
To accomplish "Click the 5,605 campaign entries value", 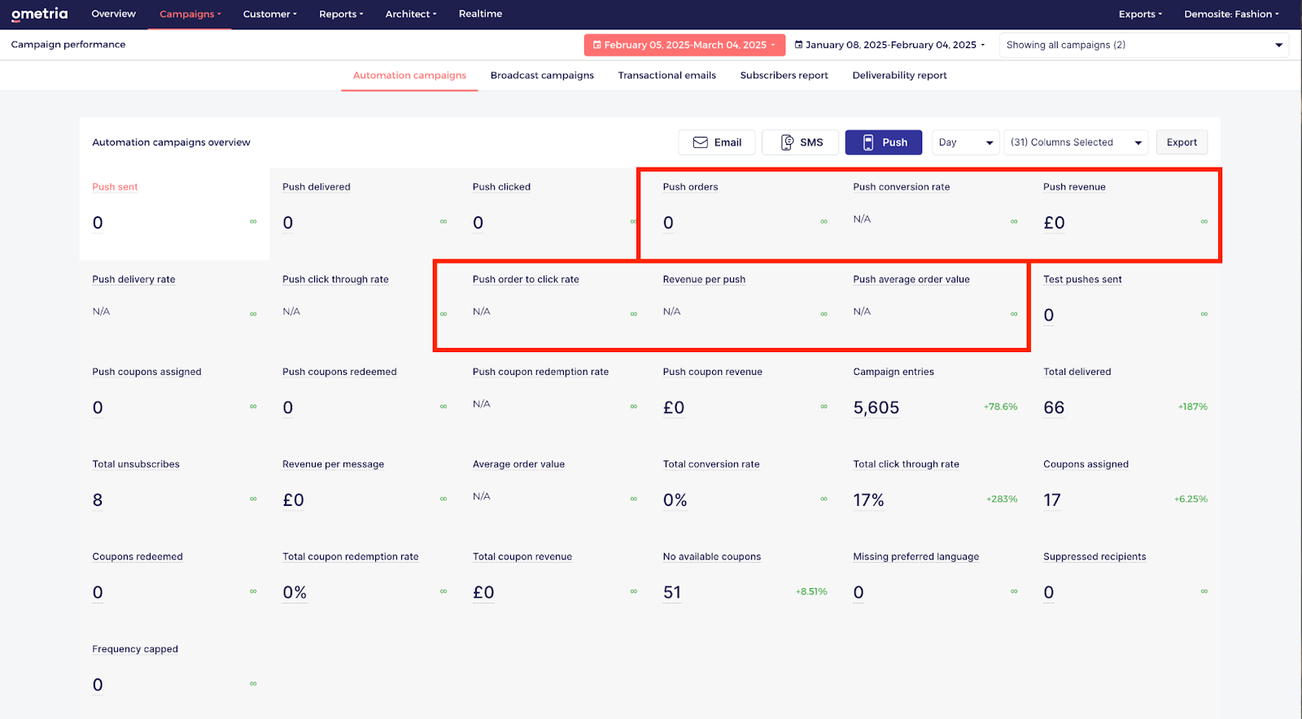I will click(876, 407).
